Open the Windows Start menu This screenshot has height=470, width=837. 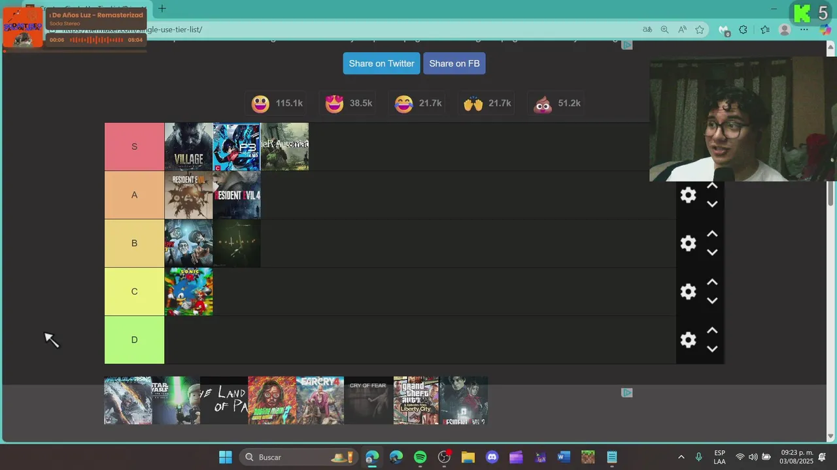click(225, 457)
